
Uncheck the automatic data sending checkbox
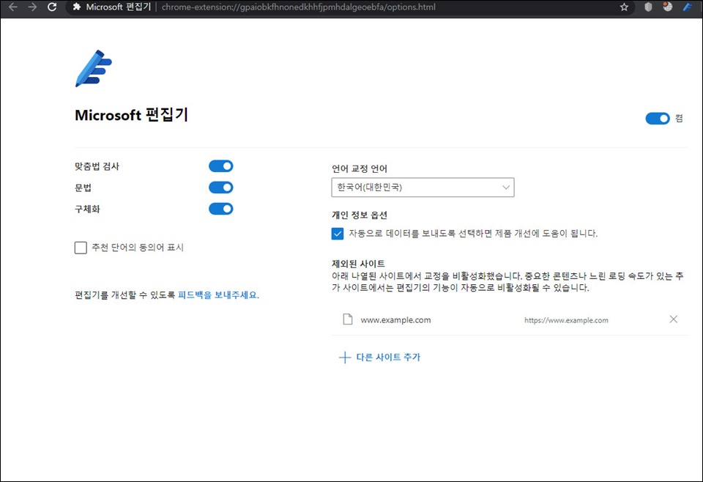point(338,234)
